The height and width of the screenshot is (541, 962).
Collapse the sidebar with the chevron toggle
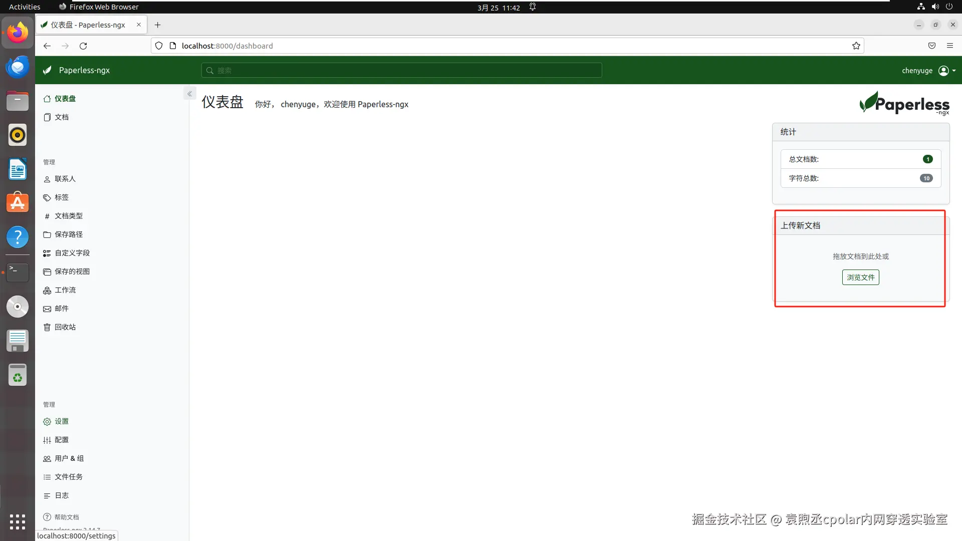coord(189,94)
